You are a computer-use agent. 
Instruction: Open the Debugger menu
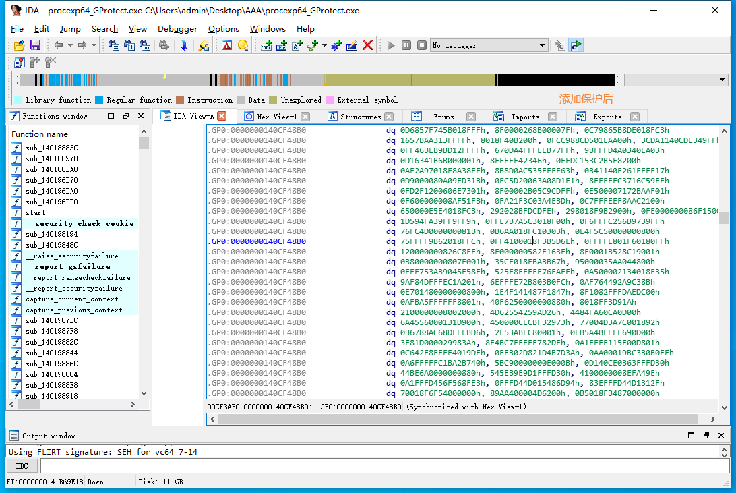pyautogui.click(x=177, y=29)
